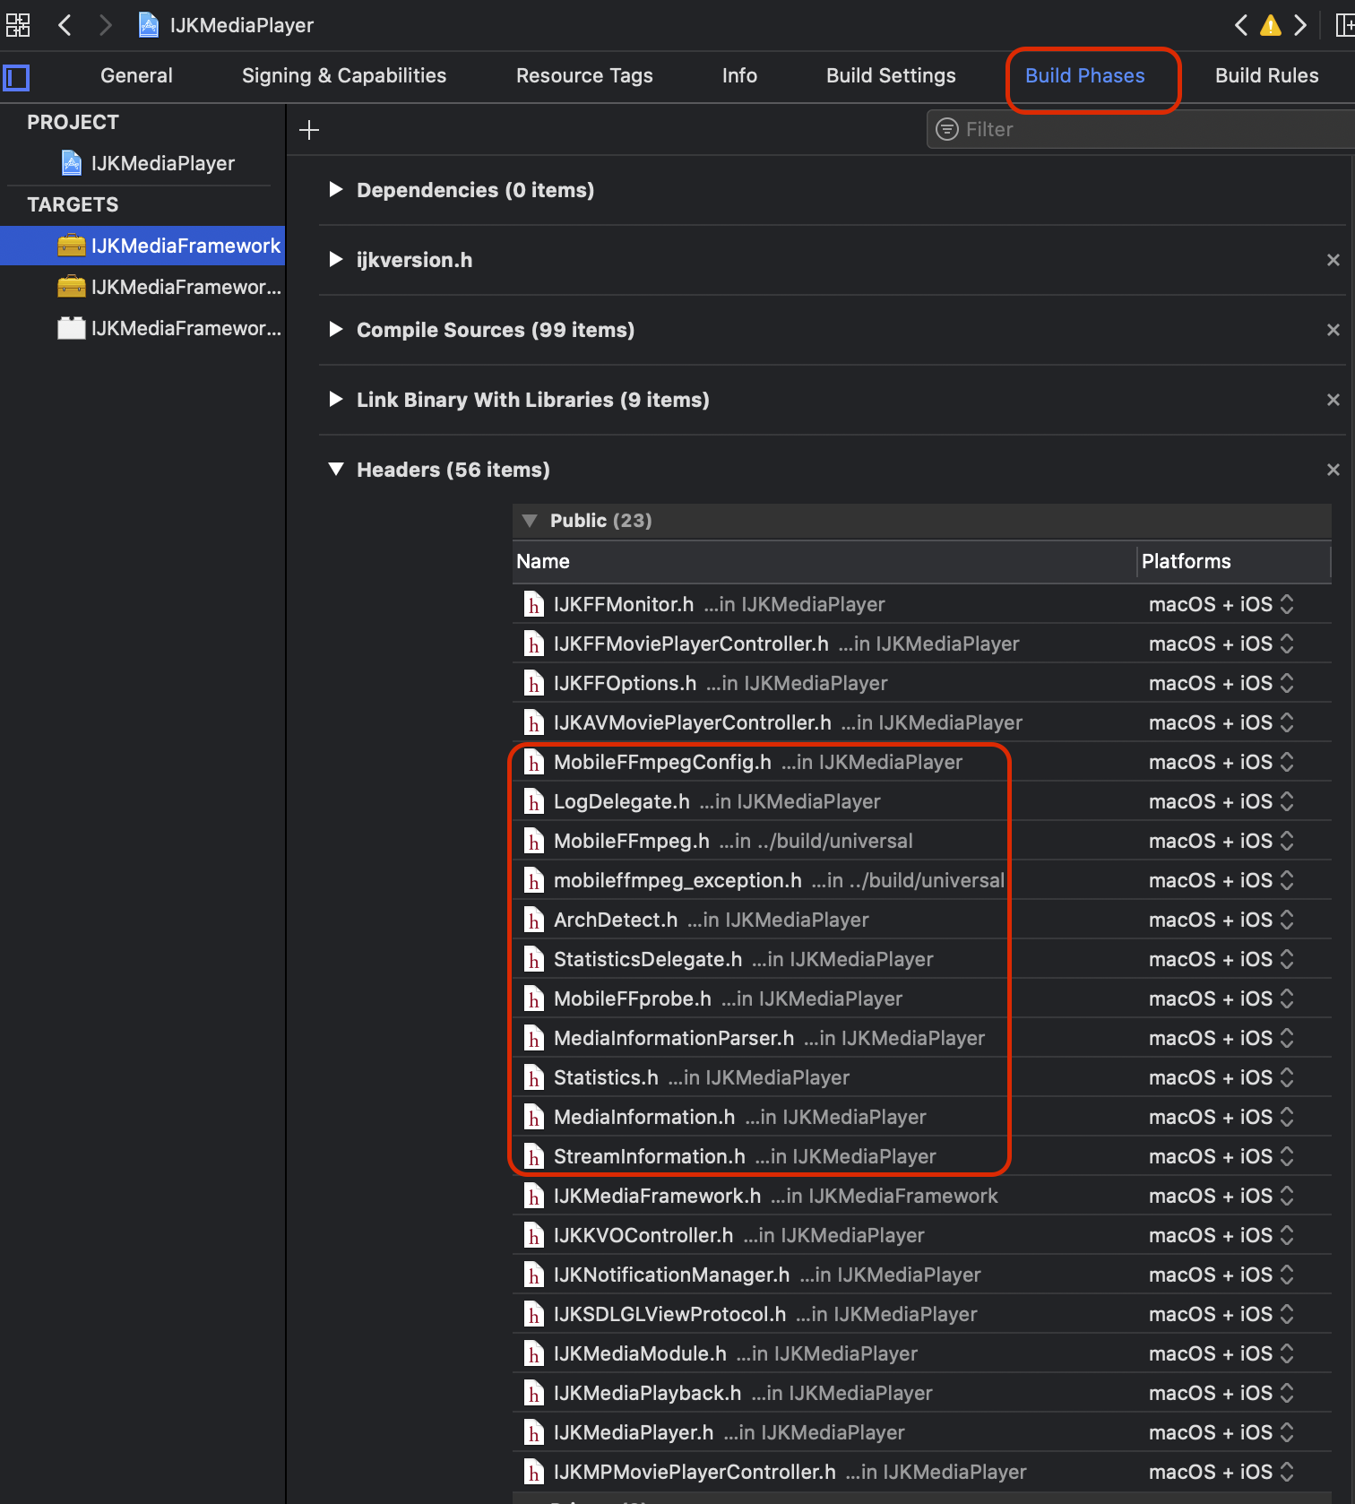
Task: Select the MediaInformation.h header row
Action: pyautogui.click(x=921, y=1117)
